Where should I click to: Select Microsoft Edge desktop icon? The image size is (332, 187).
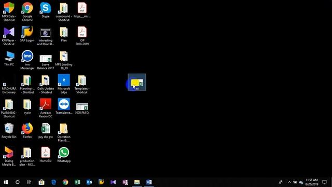coord(64,84)
